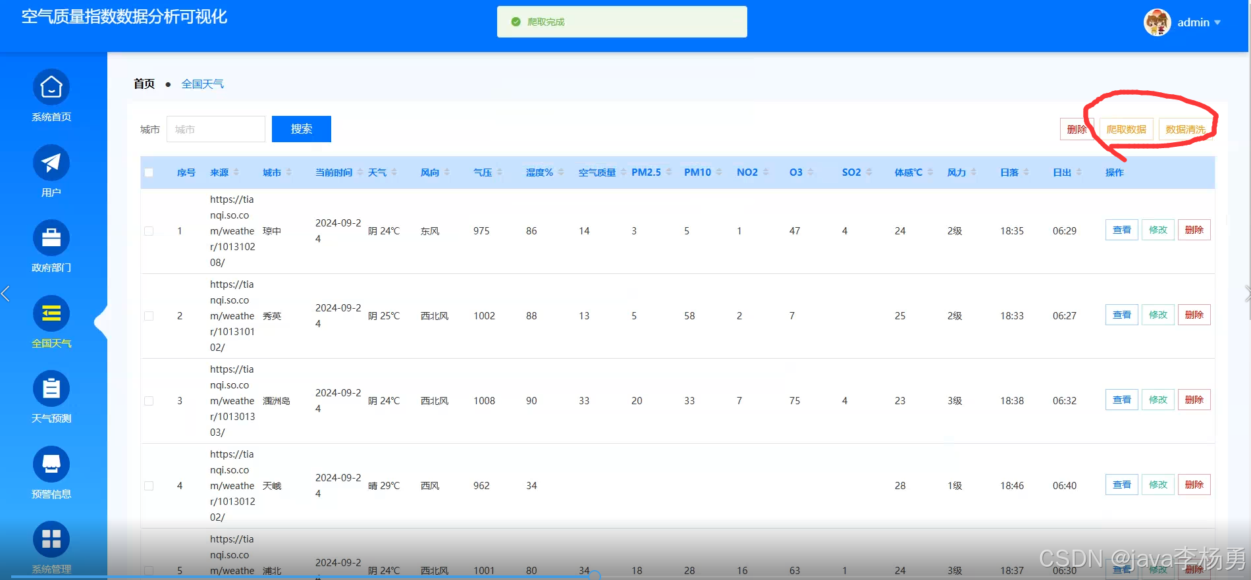Open the 系统管理 grid icon
Image resolution: width=1251 pixels, height=580 pixels.
coord(51,539)
